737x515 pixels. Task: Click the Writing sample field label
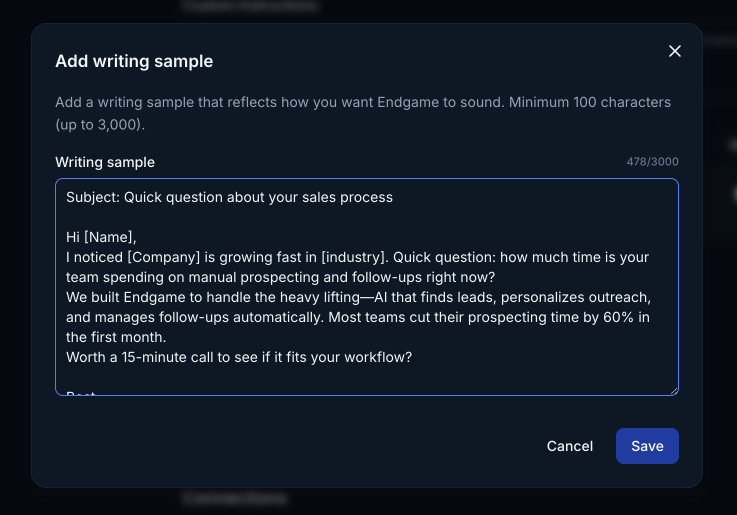click(104, 162)
